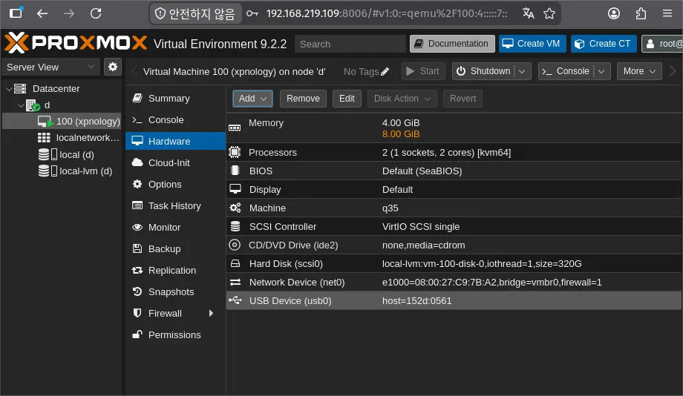683x396 pixels.
Task: Select localnetwork item in tree
Action: pos(62,138)
